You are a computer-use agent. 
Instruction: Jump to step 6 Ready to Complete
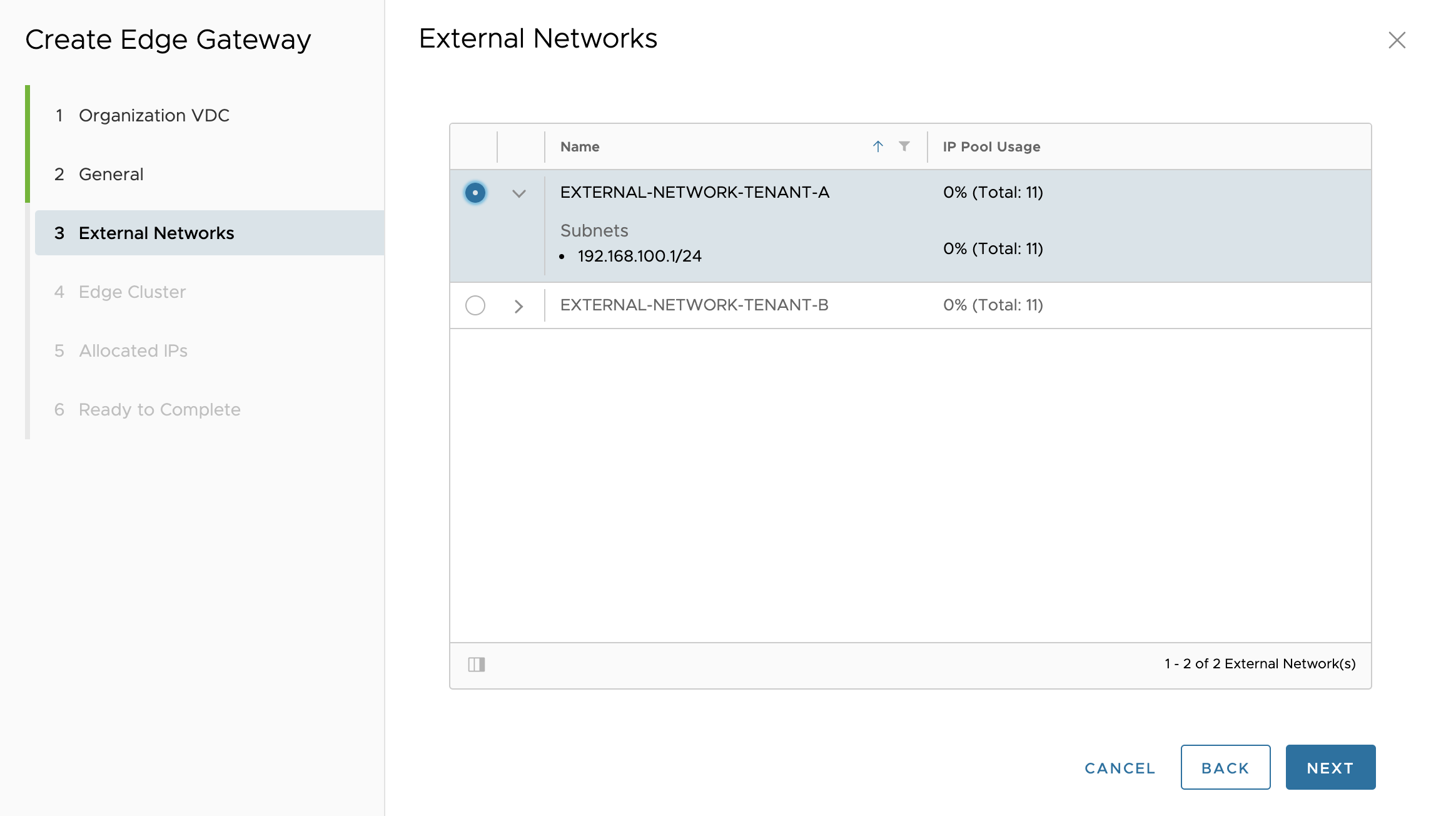(x=159, y=410)
